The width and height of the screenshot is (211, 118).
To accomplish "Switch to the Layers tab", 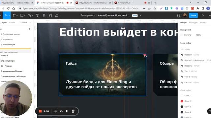I will pos(4,23).
